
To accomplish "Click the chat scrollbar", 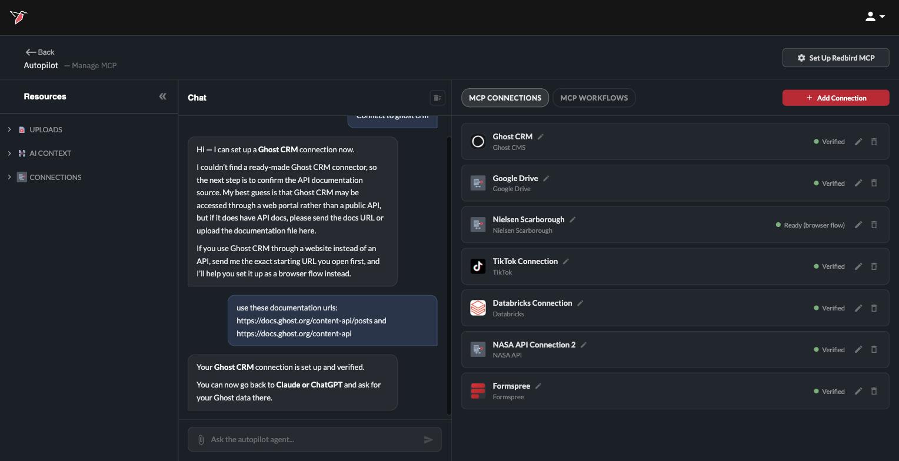I will coord(449,275).
